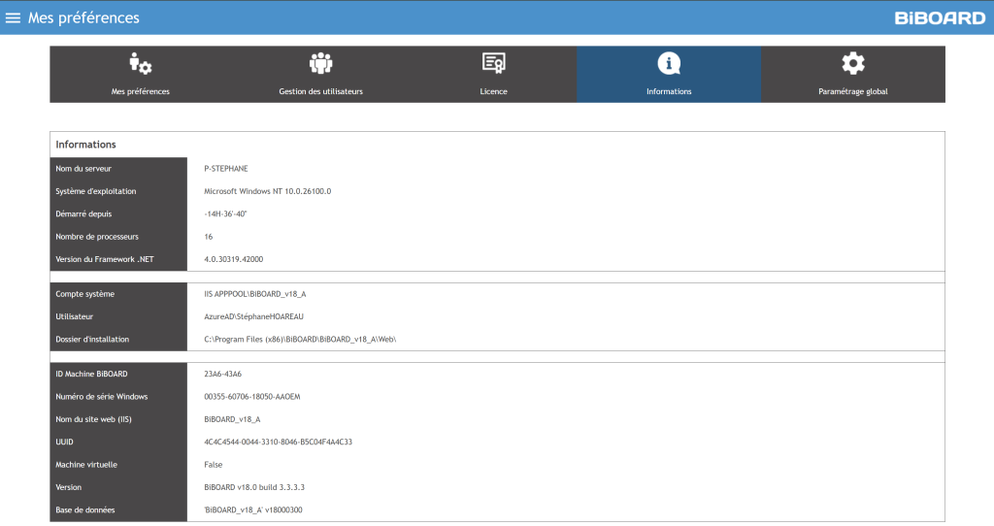Click the Nombre de processeurs label
994x526 pixels.
coord(97,237)
